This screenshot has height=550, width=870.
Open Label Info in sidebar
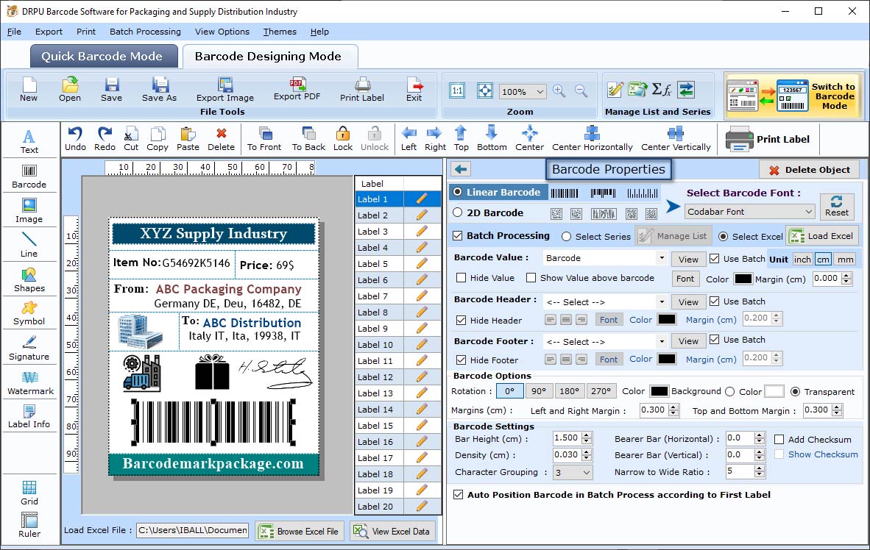29,416
